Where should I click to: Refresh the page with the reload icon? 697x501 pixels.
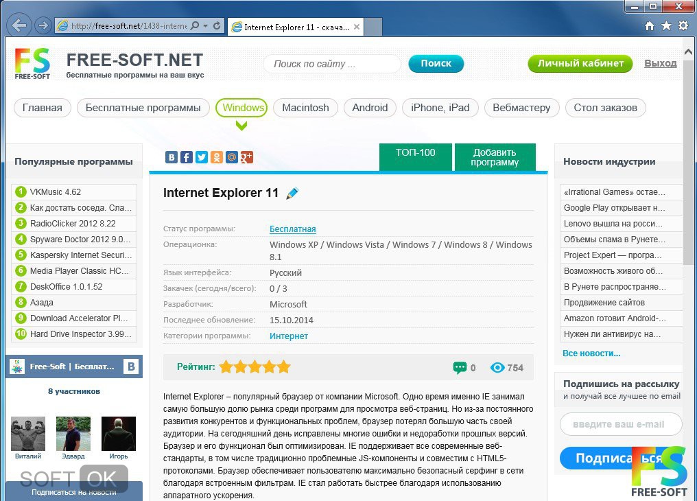217,26
